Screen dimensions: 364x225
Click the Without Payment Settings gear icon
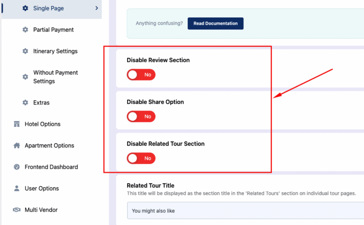[x=25, y=77]
